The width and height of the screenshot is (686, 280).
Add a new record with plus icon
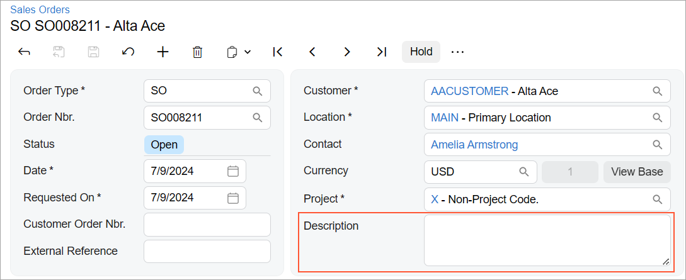coord(163,52)
